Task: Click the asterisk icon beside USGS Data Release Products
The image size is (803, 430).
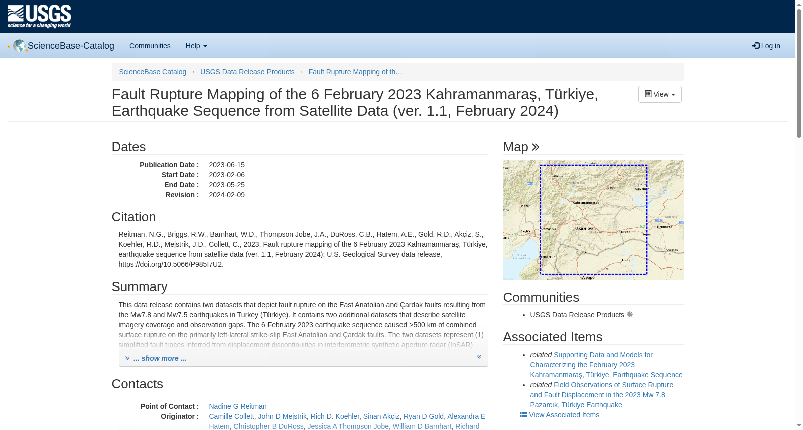Action: pos(630,314)
